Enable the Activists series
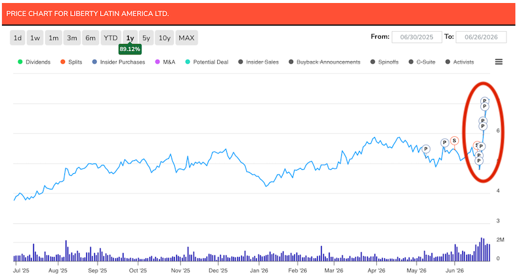 (x=460, y=62)
